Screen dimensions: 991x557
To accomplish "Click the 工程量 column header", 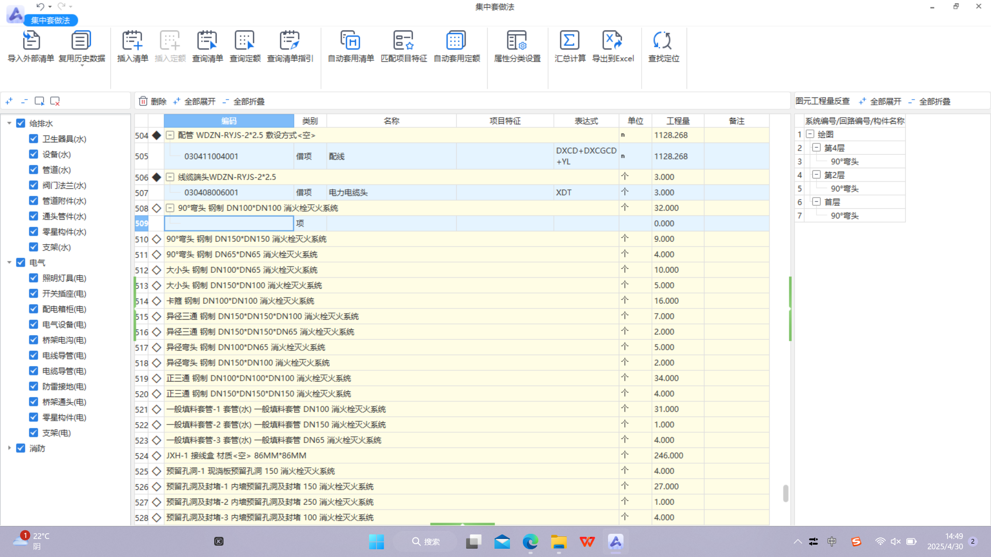I will point(678,121).
